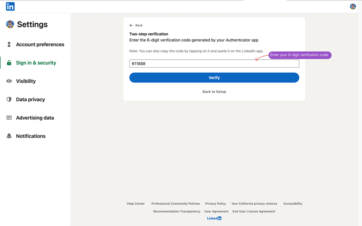The image size is (362, 226).
Task: Click the LinkedIn logo in the footer
Action: [x=214, y=218]
